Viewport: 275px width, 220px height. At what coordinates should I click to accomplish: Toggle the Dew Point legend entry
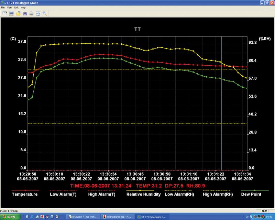(x=251, y=194)
